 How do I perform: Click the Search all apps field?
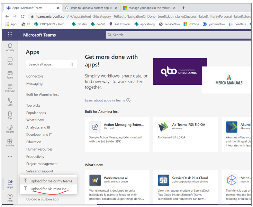pos(48,64)
